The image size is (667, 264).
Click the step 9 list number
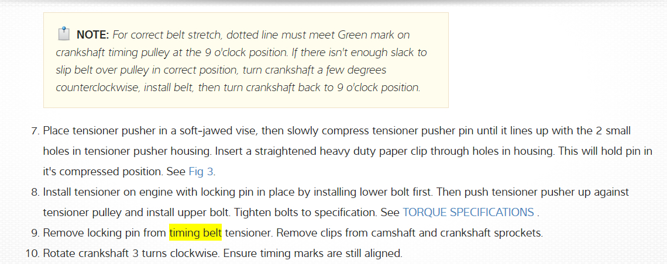click(x=34, y=233)
